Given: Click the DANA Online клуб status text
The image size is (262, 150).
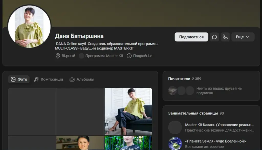Looking at the screenshot, I should tap(107, 46).
